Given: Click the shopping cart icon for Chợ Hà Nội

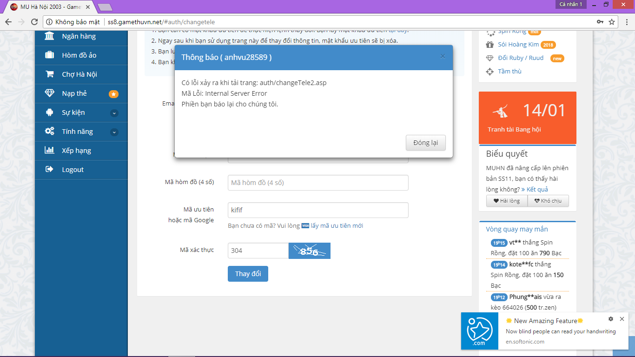Looking at the screenshot, I should [x=49, y=74].
